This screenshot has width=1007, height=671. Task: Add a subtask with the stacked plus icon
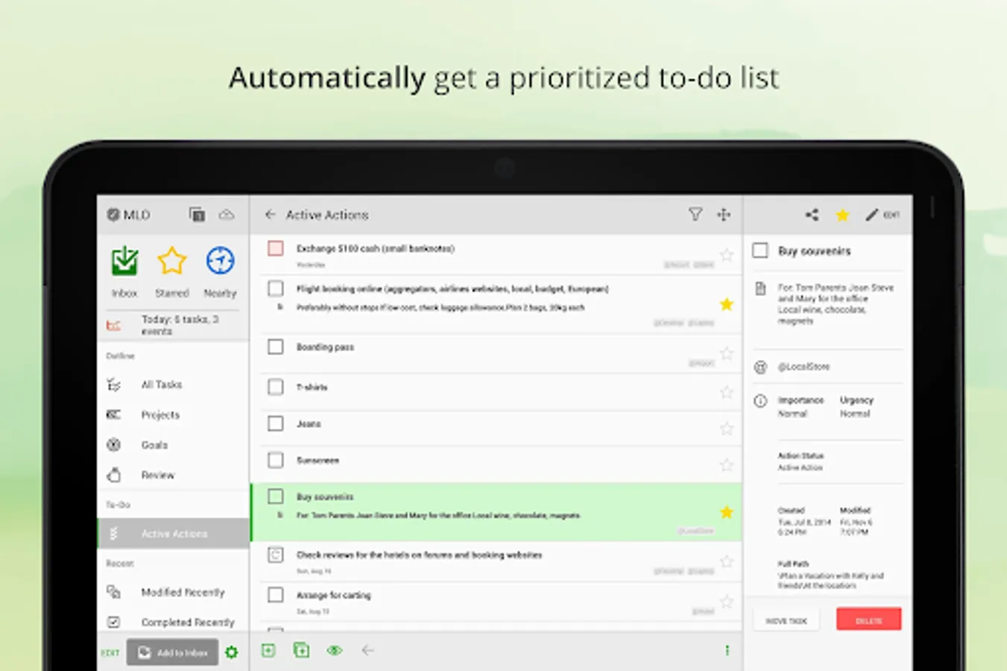302,650
